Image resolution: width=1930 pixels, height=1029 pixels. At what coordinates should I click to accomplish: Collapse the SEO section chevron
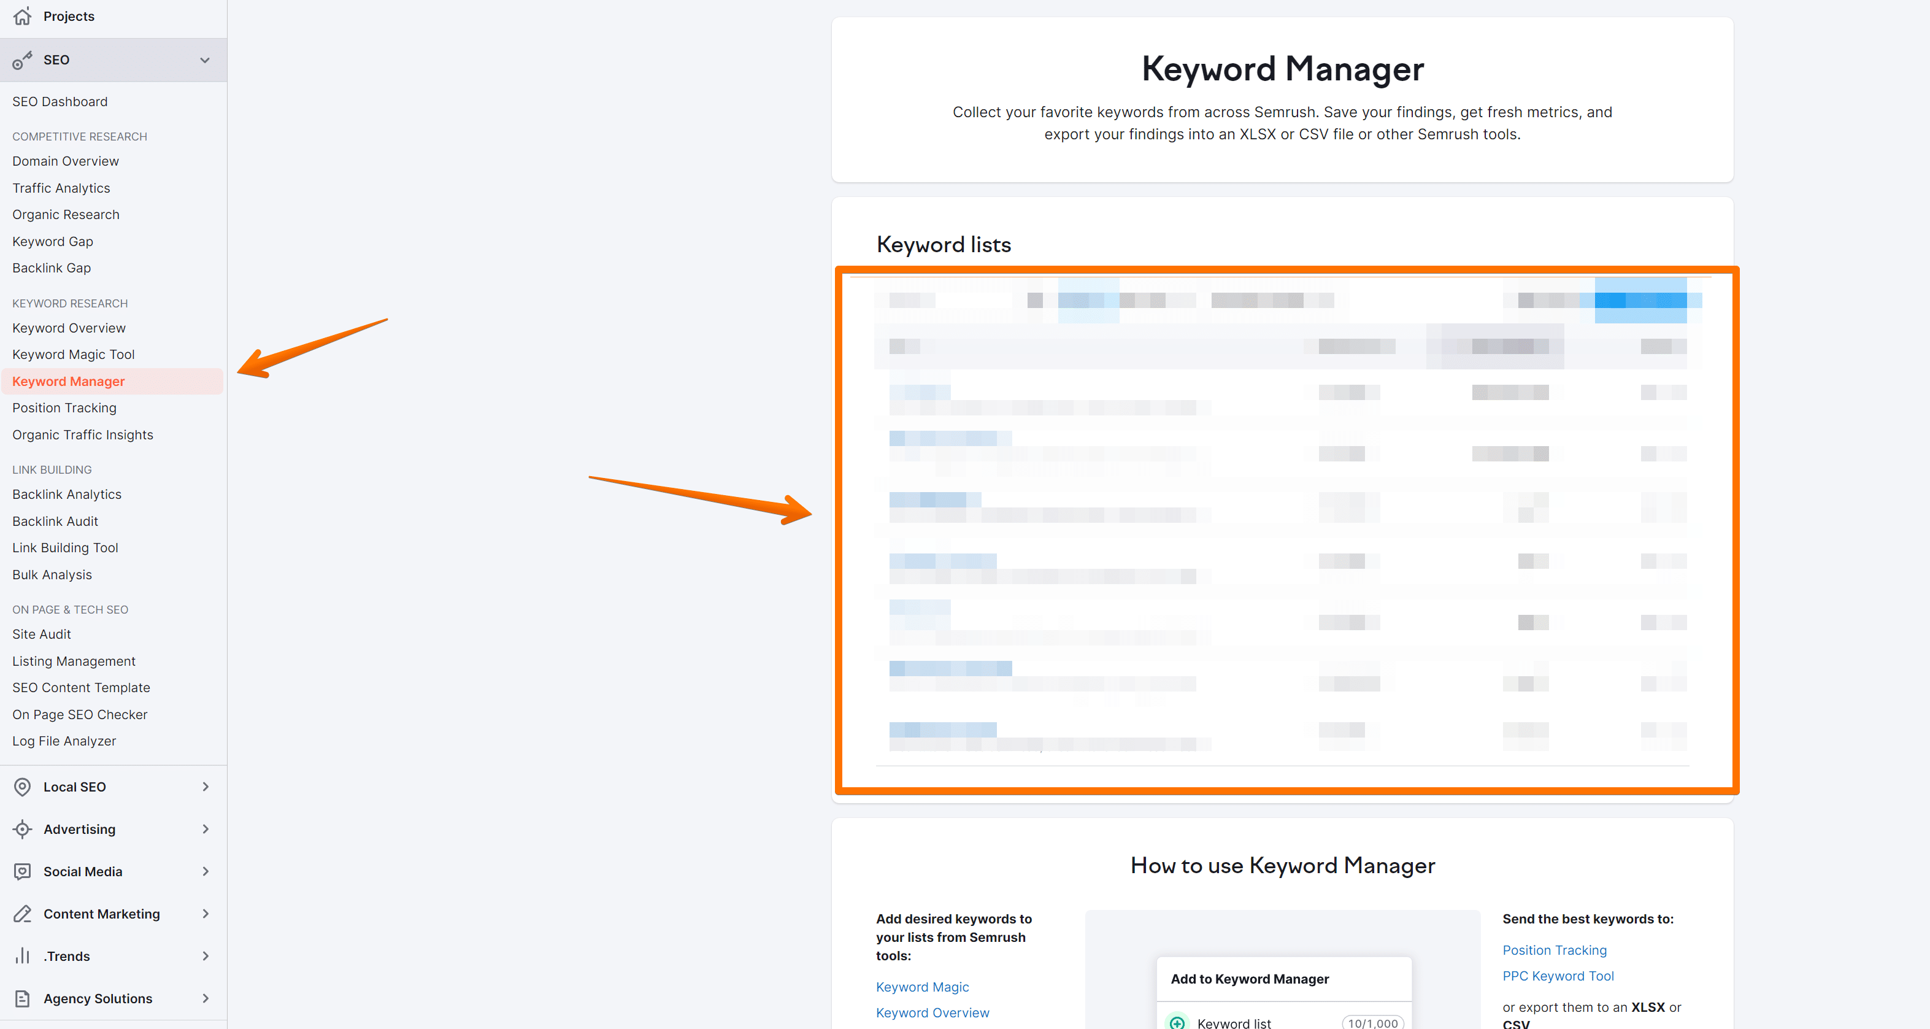point(204,60)
